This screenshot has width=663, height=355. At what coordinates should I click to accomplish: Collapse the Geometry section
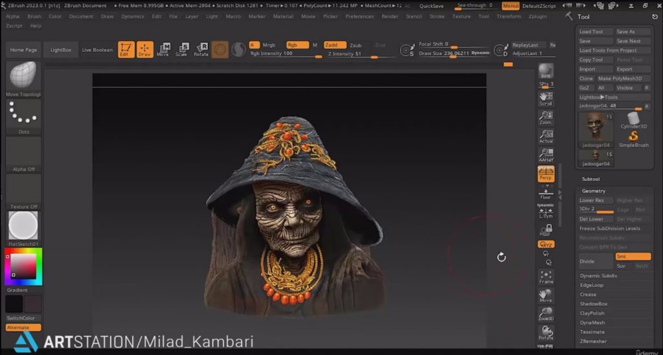pos(593,191)
